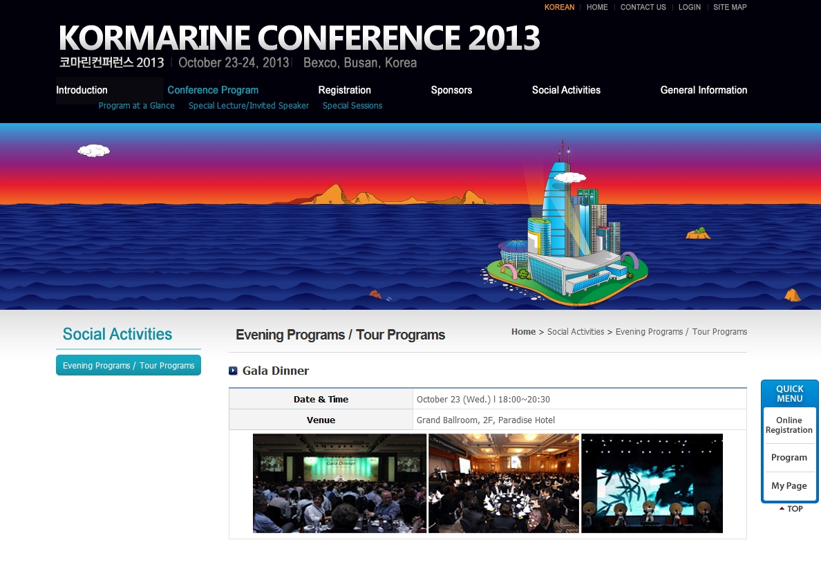Click the QUICK MENU header
Image resolution: width=821 pixels, height=567 pixels.
[x=790, y=393]
